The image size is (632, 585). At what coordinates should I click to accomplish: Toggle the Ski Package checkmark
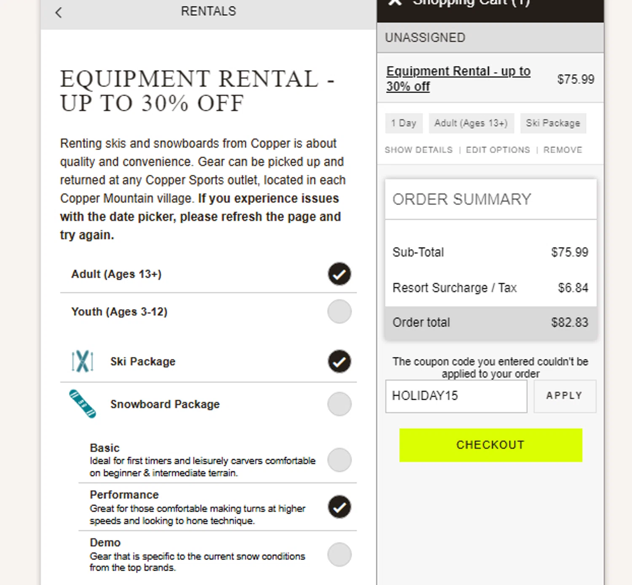pos(339,361)
